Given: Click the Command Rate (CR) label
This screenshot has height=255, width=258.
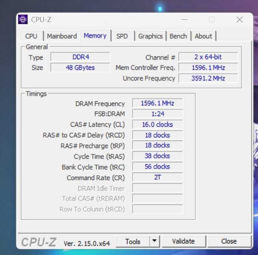Looking at the screenshot, I should (95, 178).
